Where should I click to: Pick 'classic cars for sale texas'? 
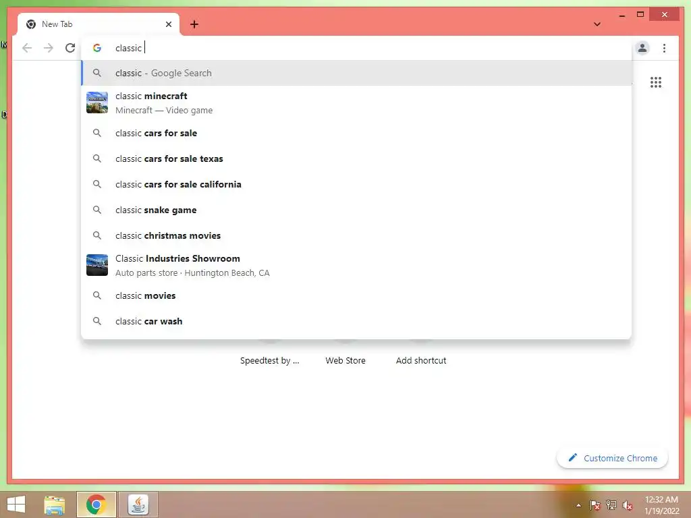tap(356, 159)
